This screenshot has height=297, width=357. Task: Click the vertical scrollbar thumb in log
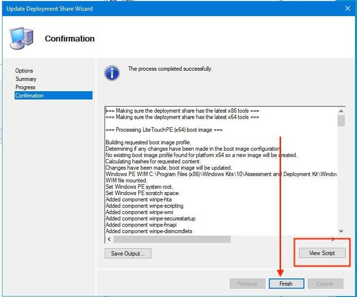341,120
